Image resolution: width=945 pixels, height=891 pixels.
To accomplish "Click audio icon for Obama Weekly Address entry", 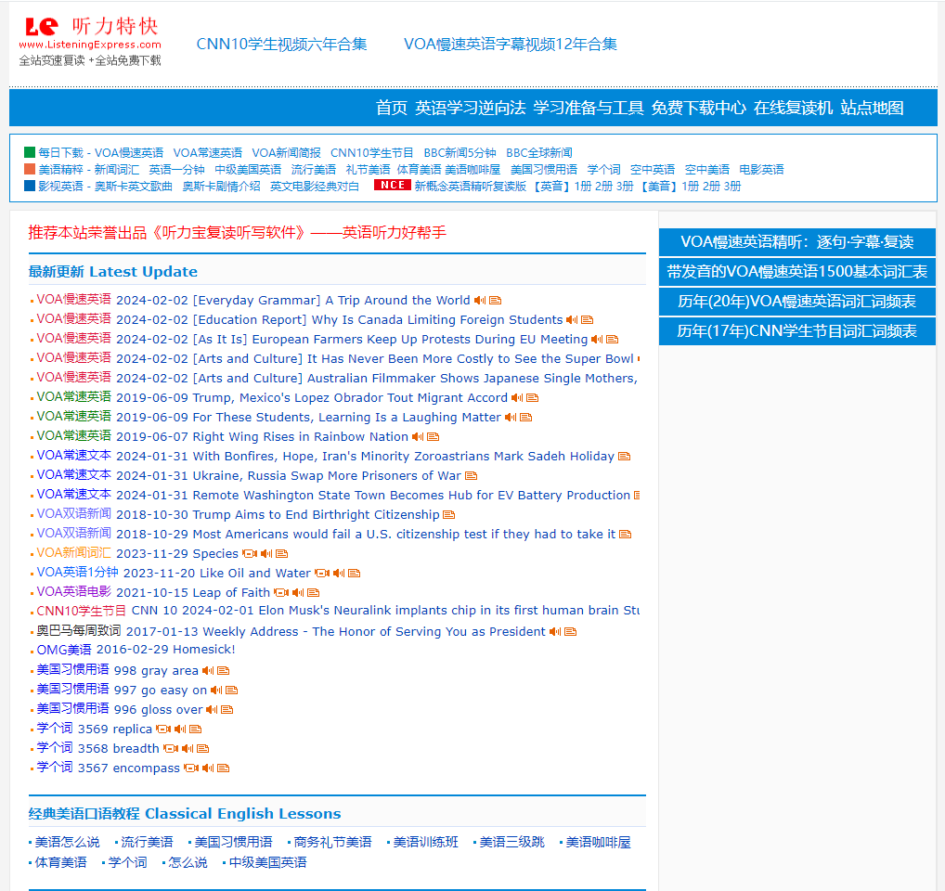I will (555, 632).
